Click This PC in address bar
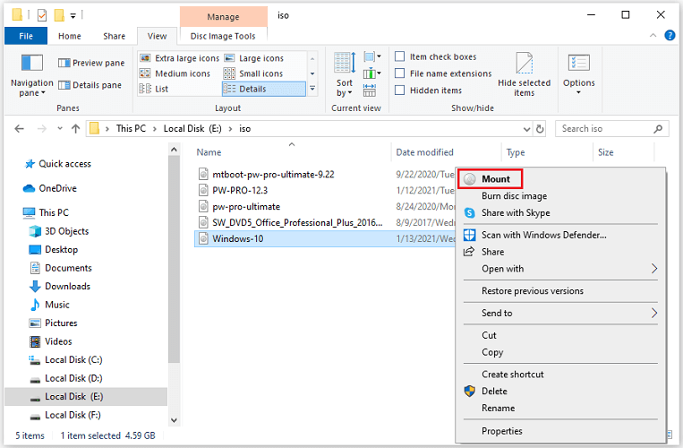Viewport: 683px width, 448px height. (x=131, y=128)
